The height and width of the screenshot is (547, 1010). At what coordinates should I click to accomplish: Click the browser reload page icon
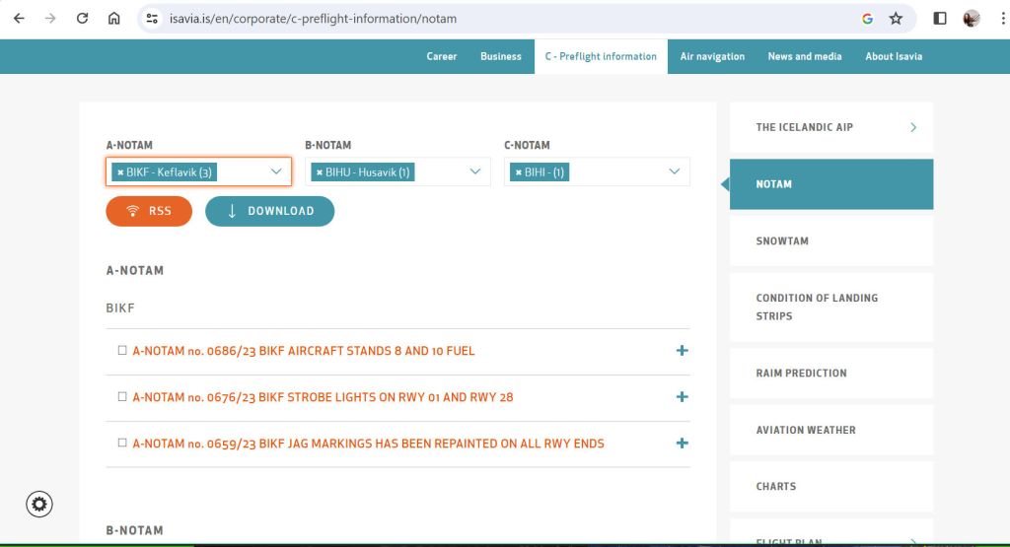click(83, 19)
